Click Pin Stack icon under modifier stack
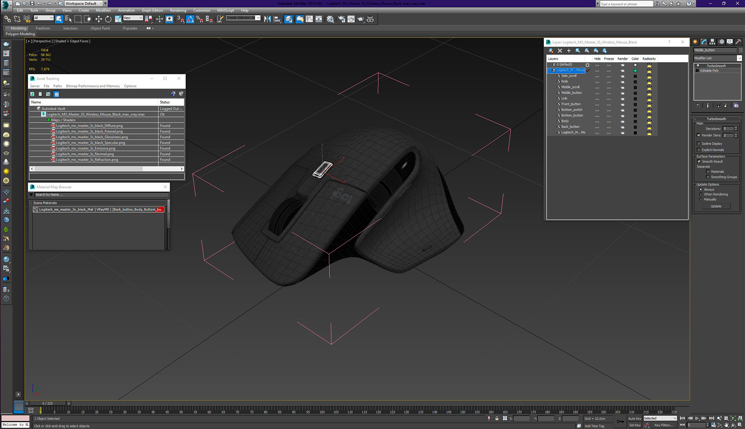745x429 pixels. coord(698,106)
